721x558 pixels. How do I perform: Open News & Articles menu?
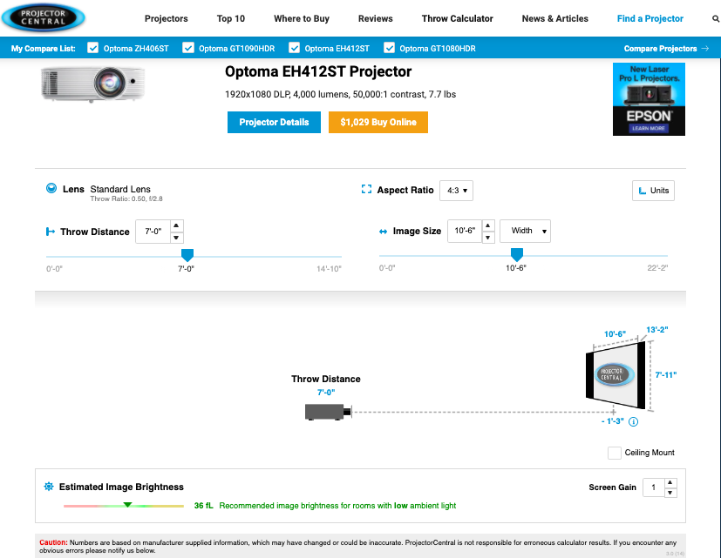[x=555, y=19]
